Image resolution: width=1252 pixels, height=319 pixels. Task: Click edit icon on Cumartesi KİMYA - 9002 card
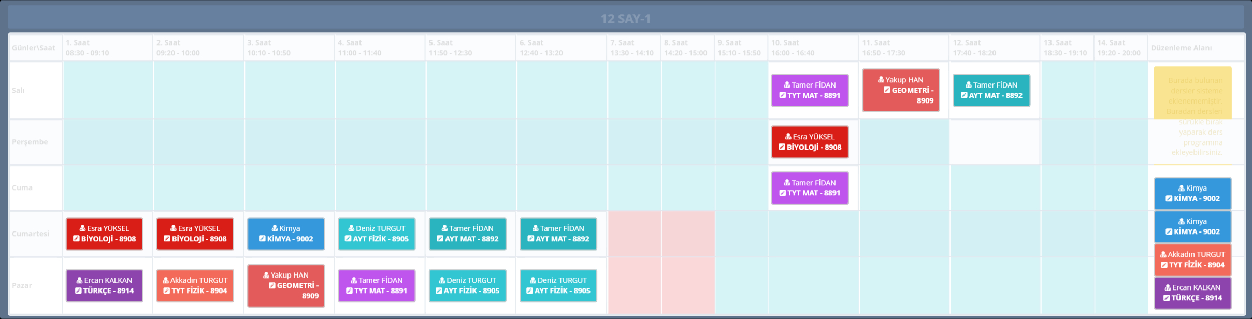262,239
